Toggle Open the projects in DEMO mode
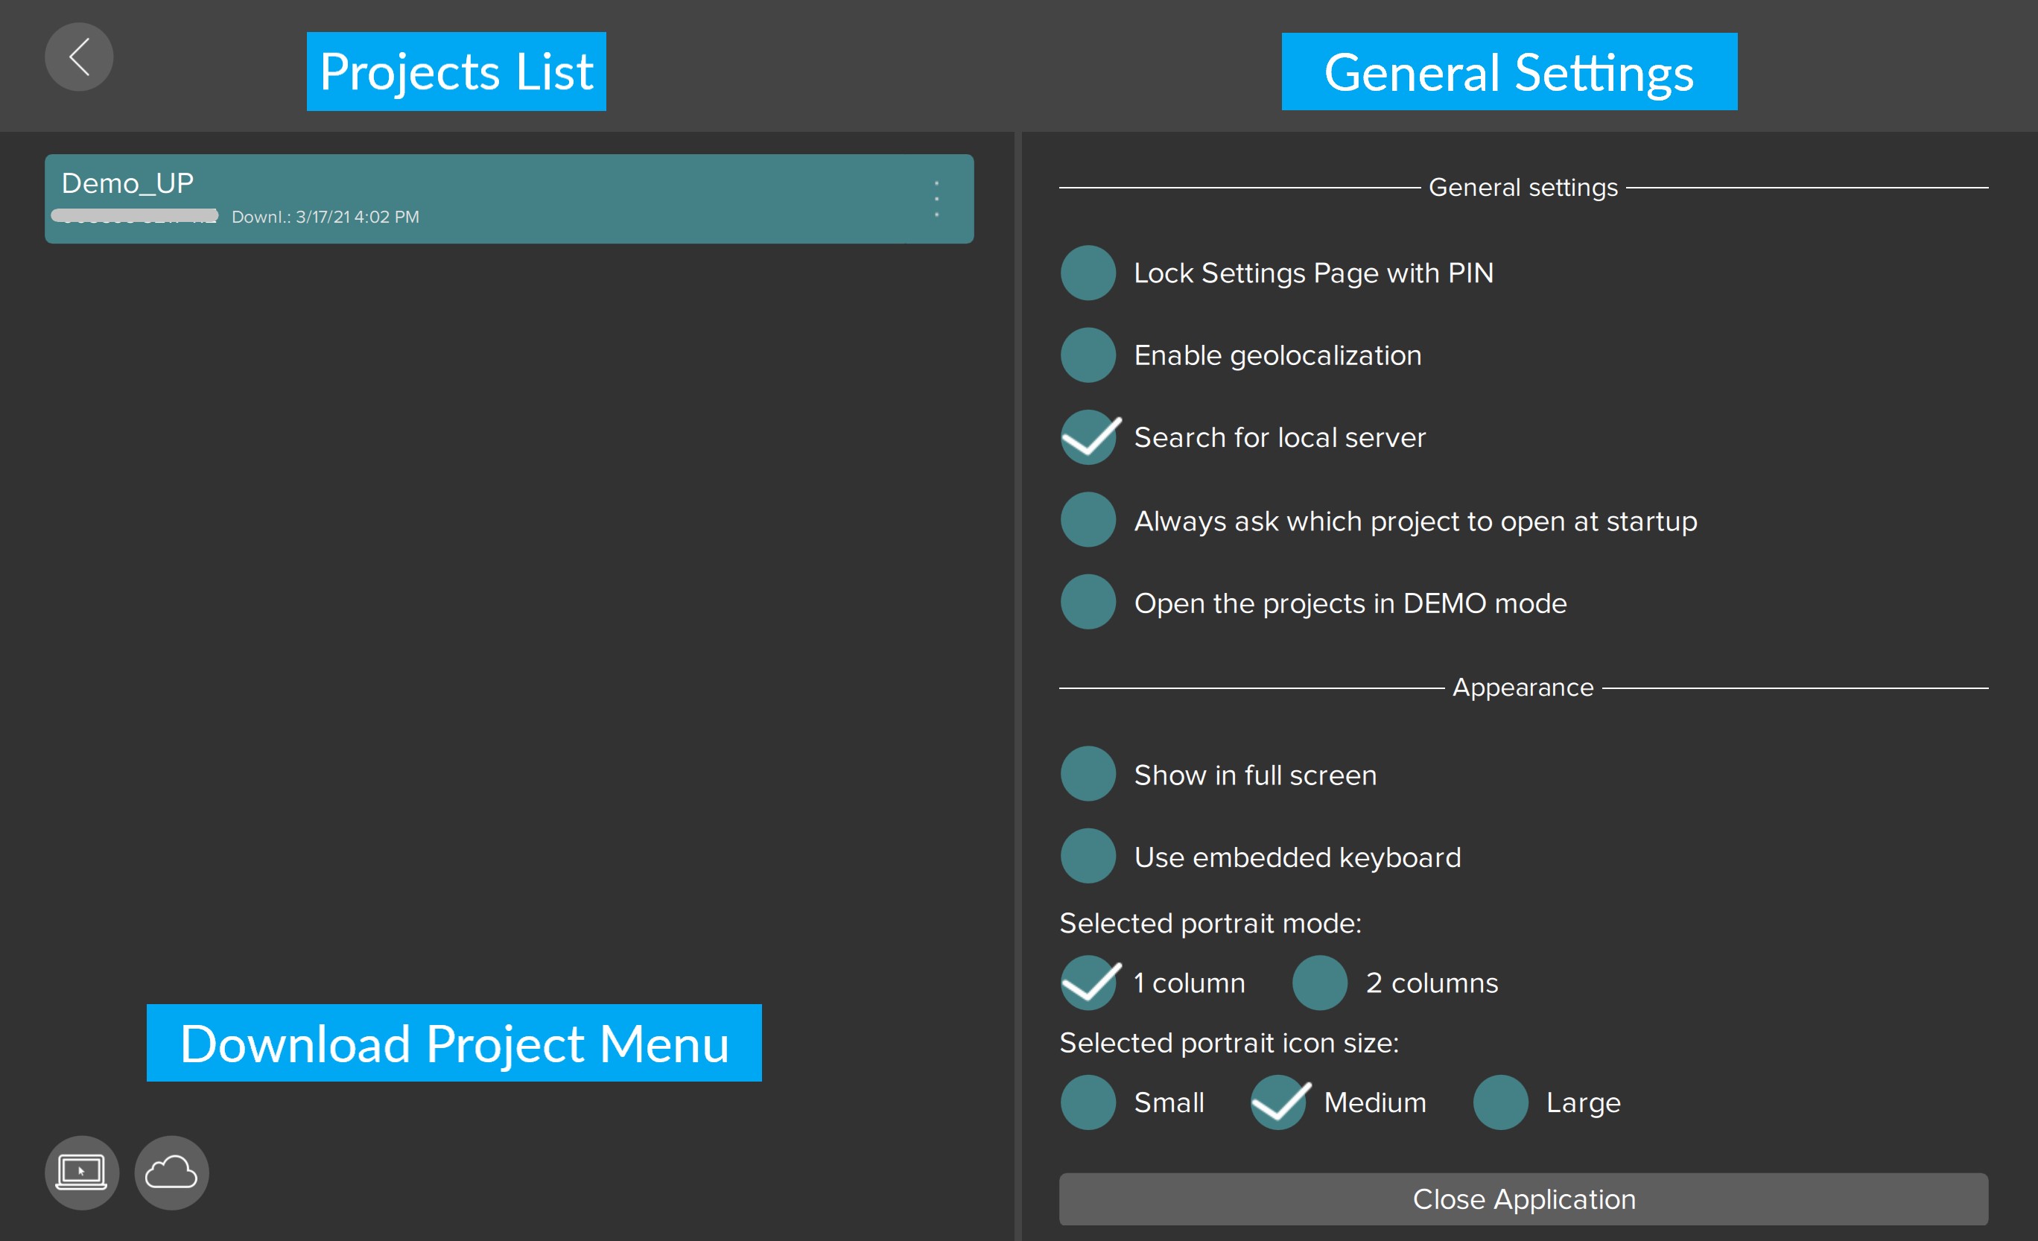 coord(1088,603)
